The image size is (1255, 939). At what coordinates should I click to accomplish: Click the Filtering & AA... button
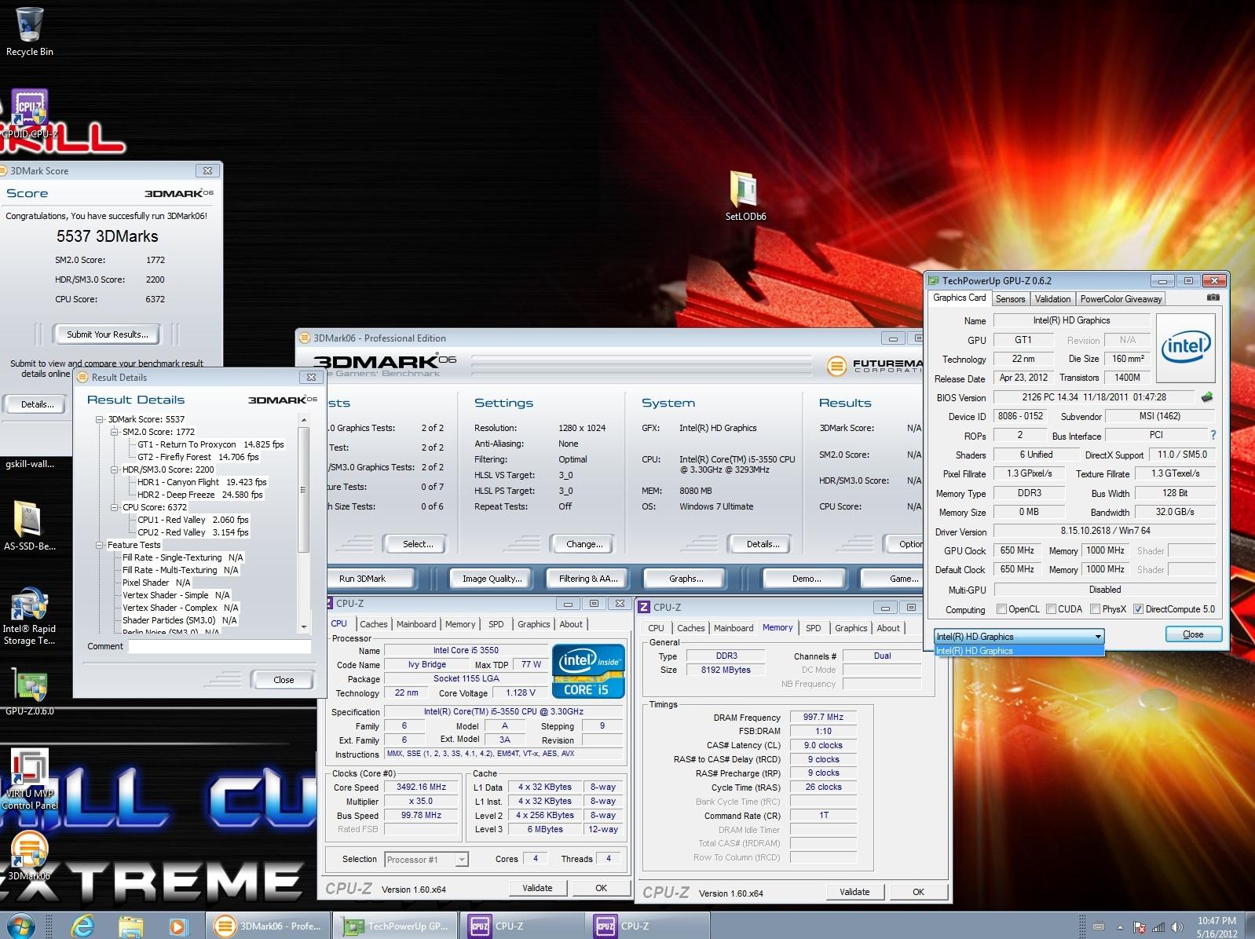tap(588, 579)
